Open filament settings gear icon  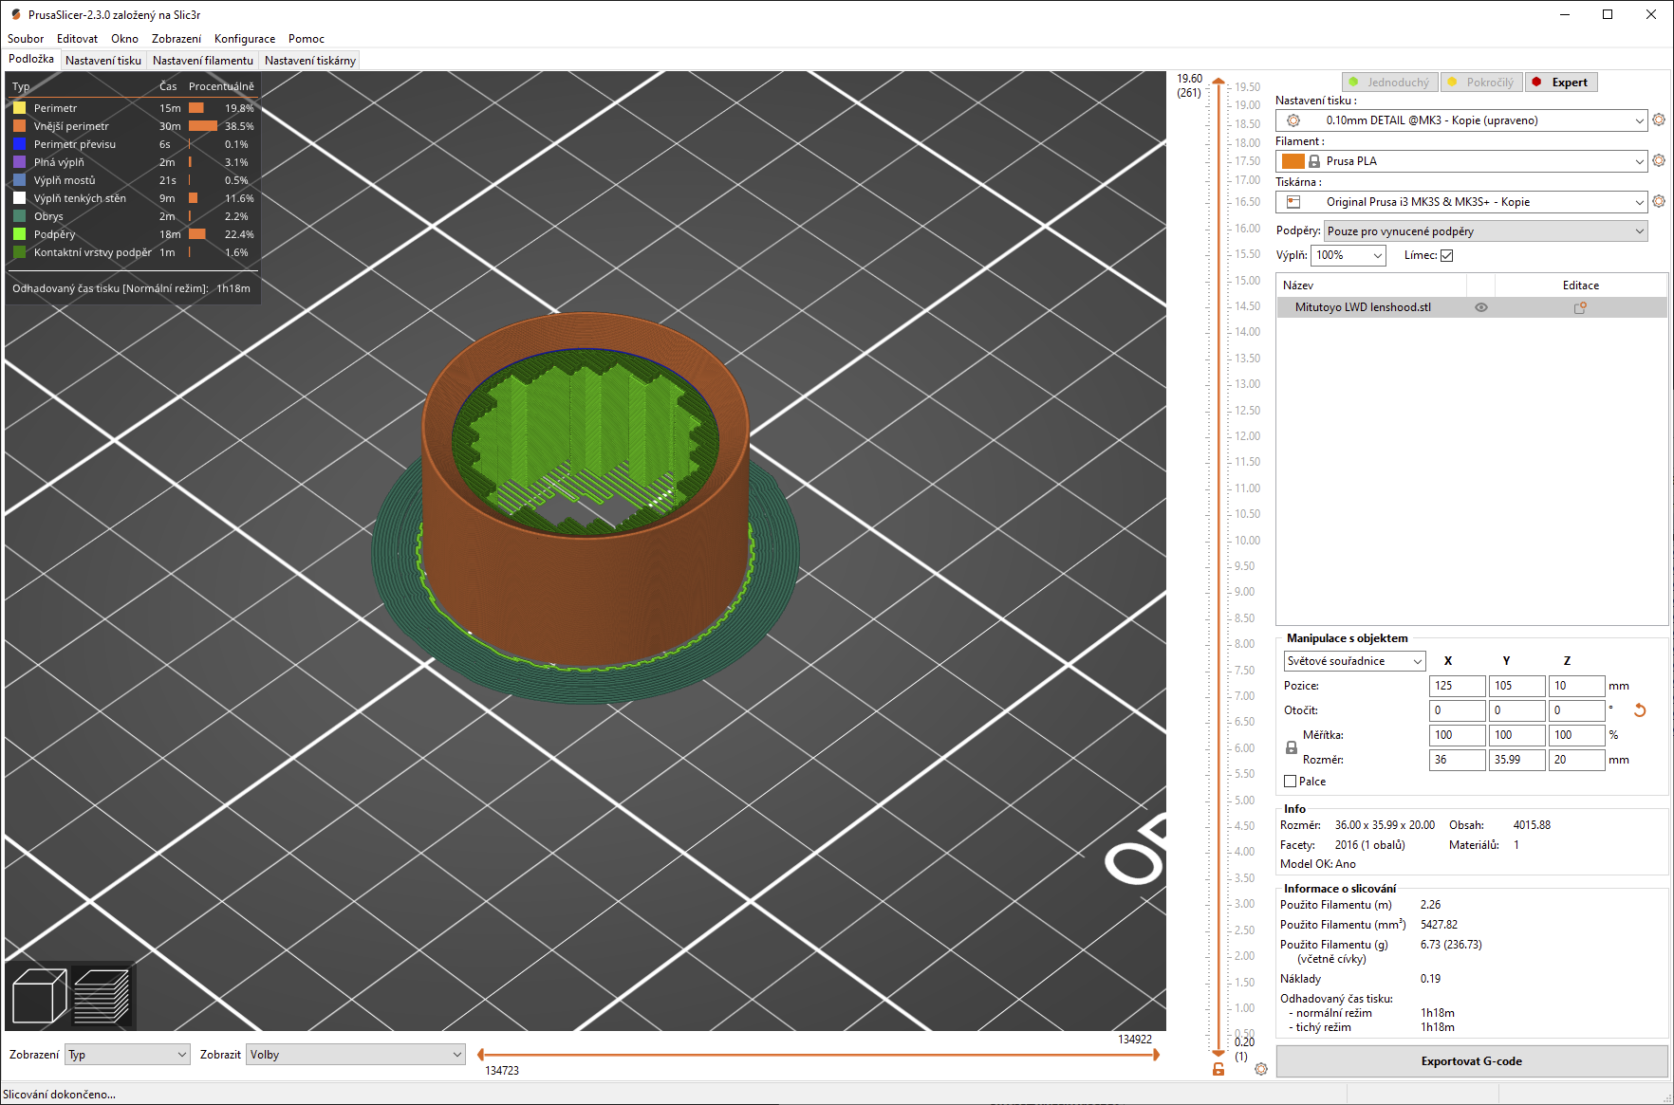point(1659,161)
